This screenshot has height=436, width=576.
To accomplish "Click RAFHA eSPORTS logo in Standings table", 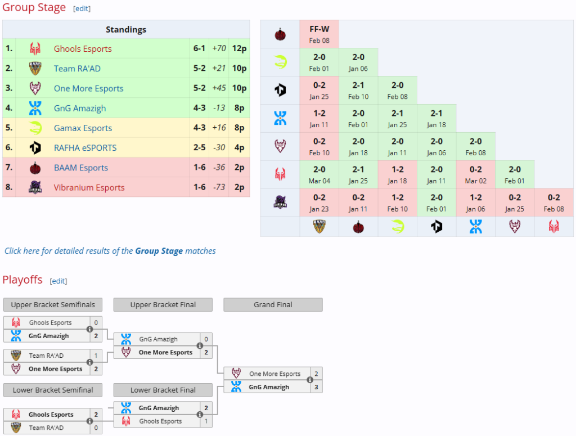I will (35, 148).
